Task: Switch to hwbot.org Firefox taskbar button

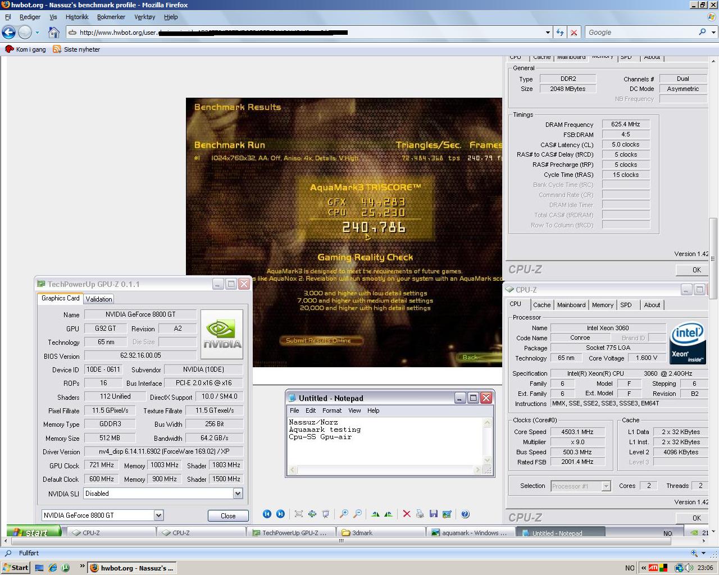Action: (x=132, y=568)
